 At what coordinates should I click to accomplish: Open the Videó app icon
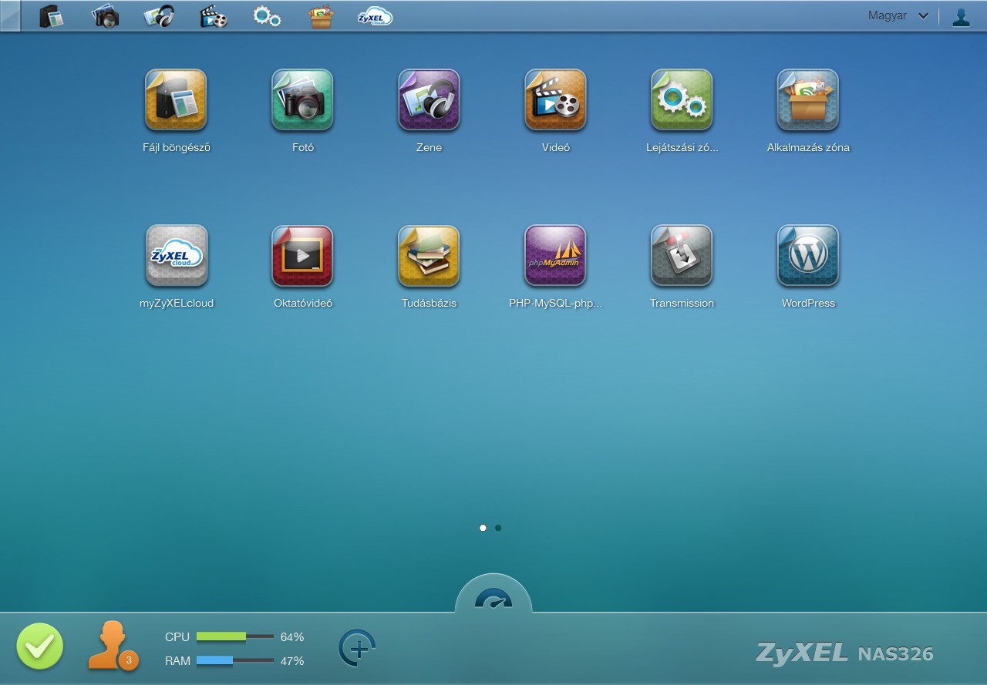(555, 100)
